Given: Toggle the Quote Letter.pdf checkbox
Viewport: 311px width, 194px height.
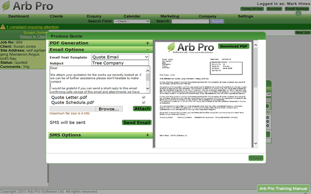Looking at the screenshot, I should tap(143, 97).
